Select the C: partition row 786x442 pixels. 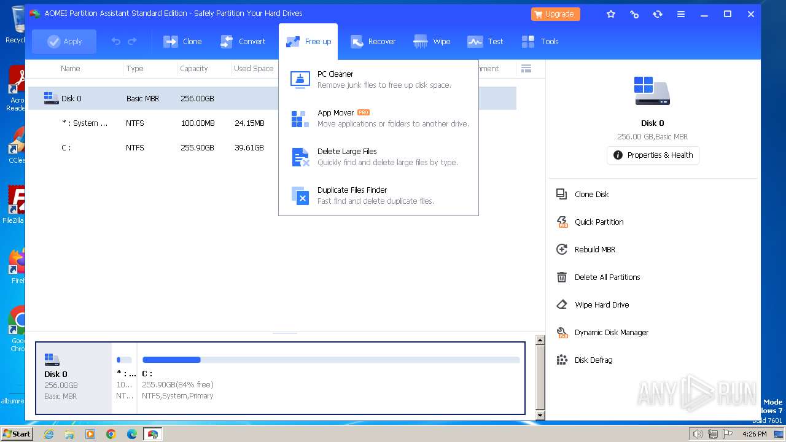[x=272, y=147]
